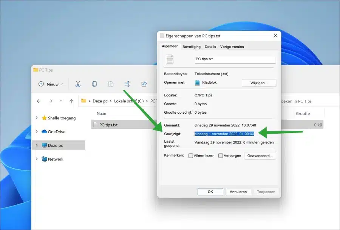Click the Cut scissors icon in Explorer toolbar

tap(78, 84)
